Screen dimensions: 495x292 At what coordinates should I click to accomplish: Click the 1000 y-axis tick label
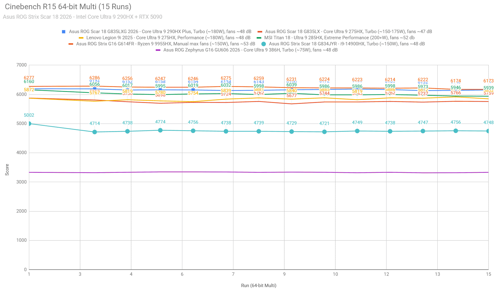[21, 240]
